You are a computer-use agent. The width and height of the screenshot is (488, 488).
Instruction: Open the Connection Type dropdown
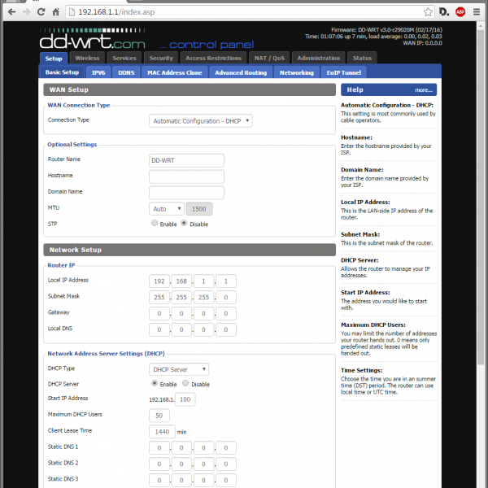click(201, 120)
